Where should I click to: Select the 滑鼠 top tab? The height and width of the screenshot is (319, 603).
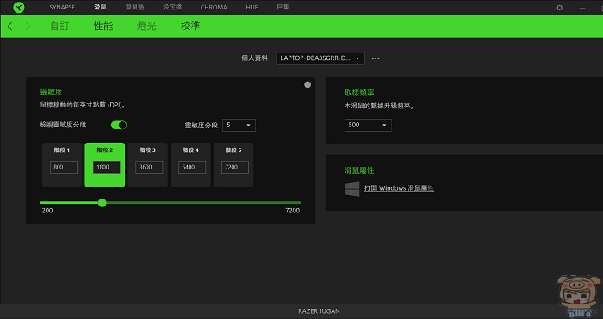[x=101, y=7]
